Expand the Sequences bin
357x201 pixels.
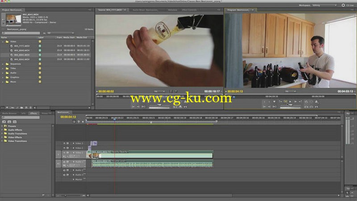[3, 64]
